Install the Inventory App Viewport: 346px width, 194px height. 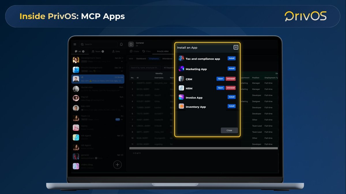tap(232, 106)
